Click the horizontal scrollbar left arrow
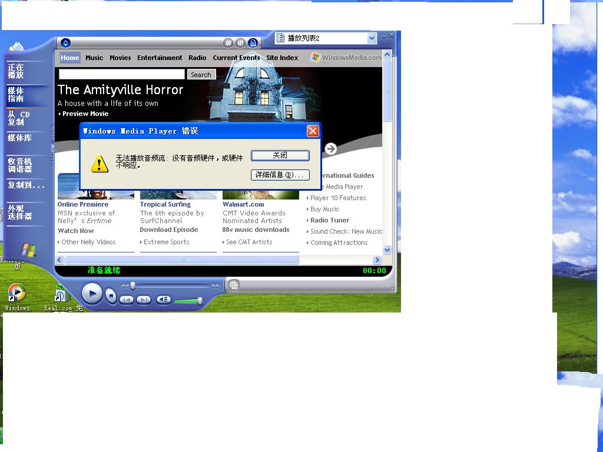 click(59, 260)
